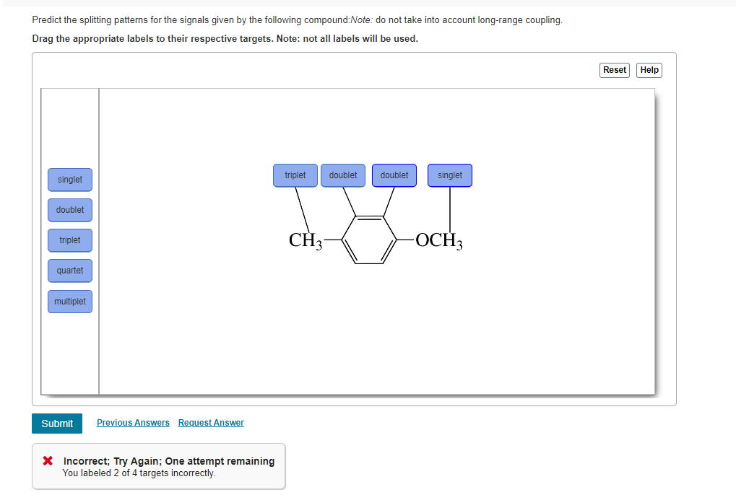Viewport: 736px width, 500px height.
Task: Click the first doublet label on the ring
Action: tap(342, 175)
